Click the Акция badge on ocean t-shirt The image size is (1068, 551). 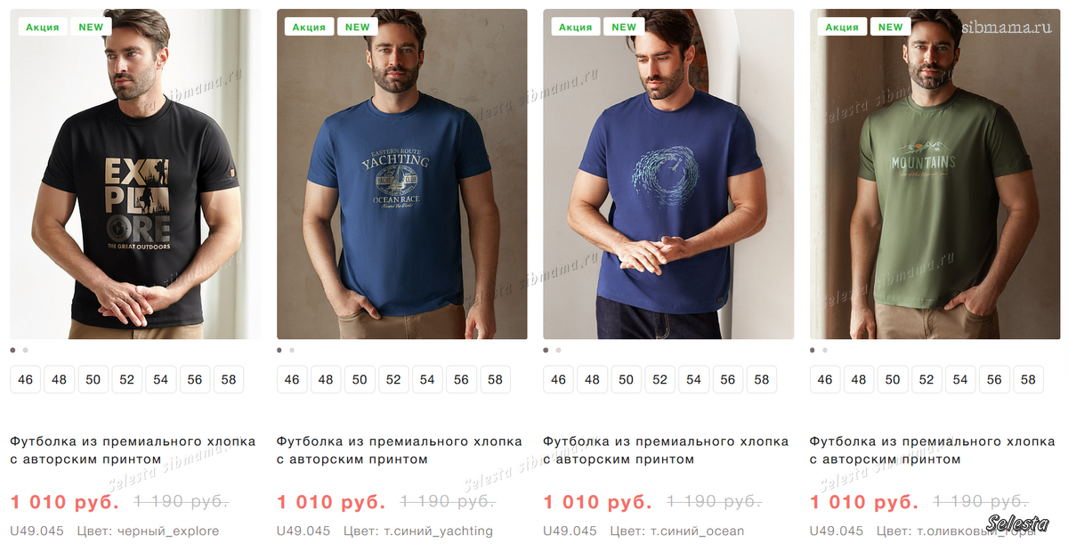(575, 27)
